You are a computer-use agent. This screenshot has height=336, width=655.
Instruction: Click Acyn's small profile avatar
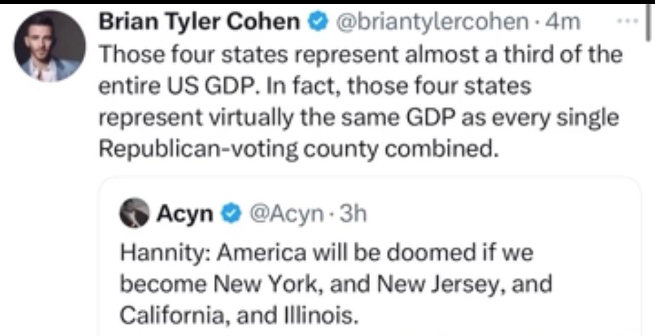coord(134,215)
